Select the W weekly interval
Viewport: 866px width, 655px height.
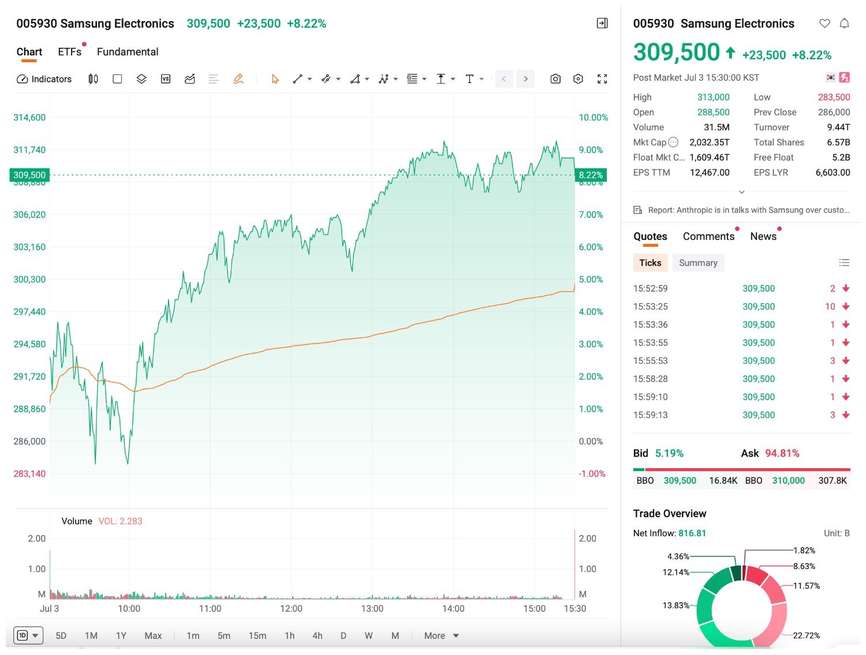point(368,635)
